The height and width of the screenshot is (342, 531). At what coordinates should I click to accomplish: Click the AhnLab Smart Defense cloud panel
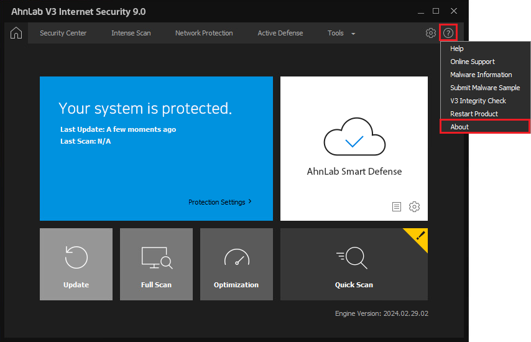pos(354,149)
